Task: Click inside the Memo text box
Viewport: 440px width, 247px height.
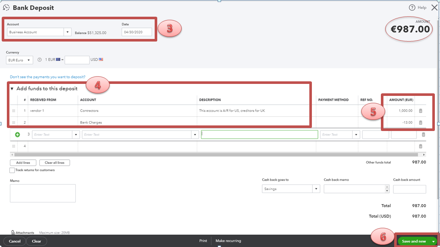Action: coord(42,193)
